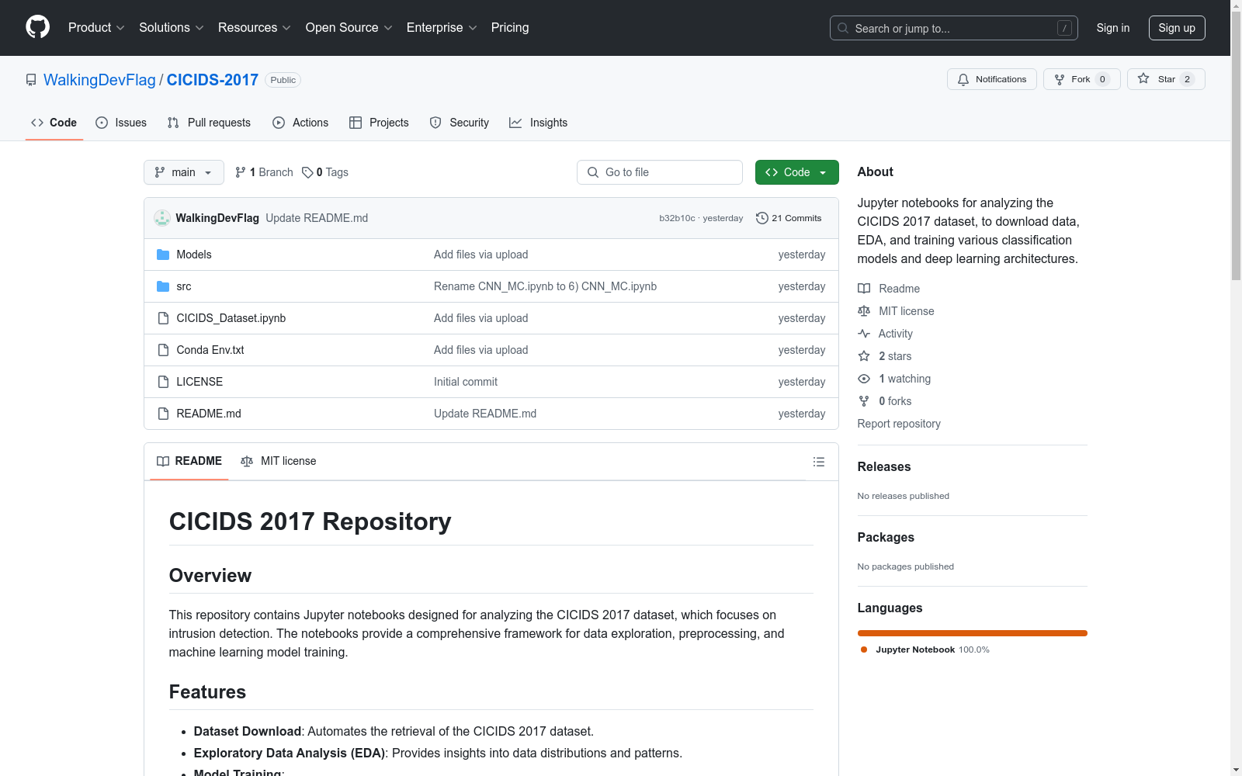Image resolution: width=1242 pixels, height=776 pixels.
Task: Click the Sign up button
Action: tap(1177, 28)
